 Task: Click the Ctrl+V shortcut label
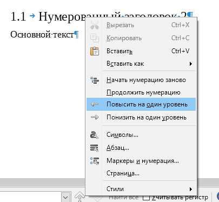click(180, 51)
